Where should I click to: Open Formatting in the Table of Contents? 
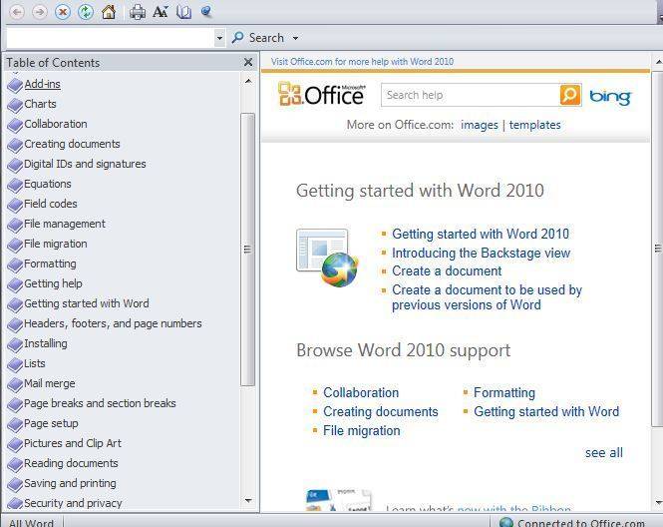tap(50, 263)
